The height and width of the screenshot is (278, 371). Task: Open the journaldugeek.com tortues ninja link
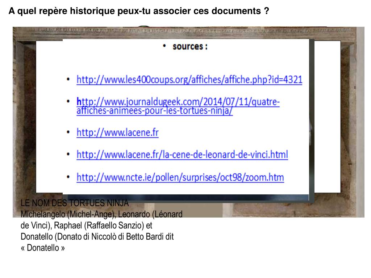click(178, 106)
